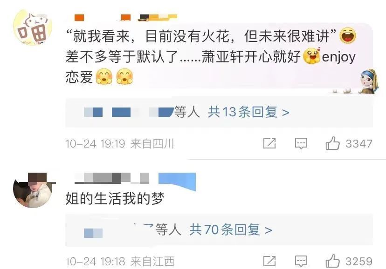Click the second commenter's blurred username
Viewport: 386px width, 269px height.
(x=112, y=178)
